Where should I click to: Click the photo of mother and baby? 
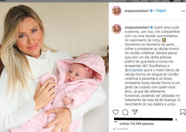tap(54, 67)
